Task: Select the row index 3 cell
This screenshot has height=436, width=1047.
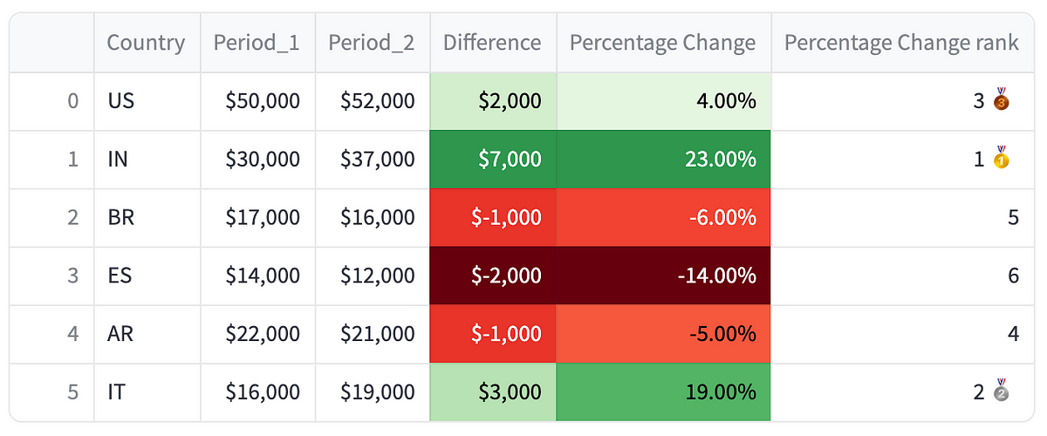Action: tap(54, 276)
